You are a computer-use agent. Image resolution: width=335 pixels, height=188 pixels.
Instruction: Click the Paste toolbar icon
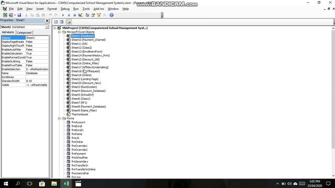(x=38, y=15)
